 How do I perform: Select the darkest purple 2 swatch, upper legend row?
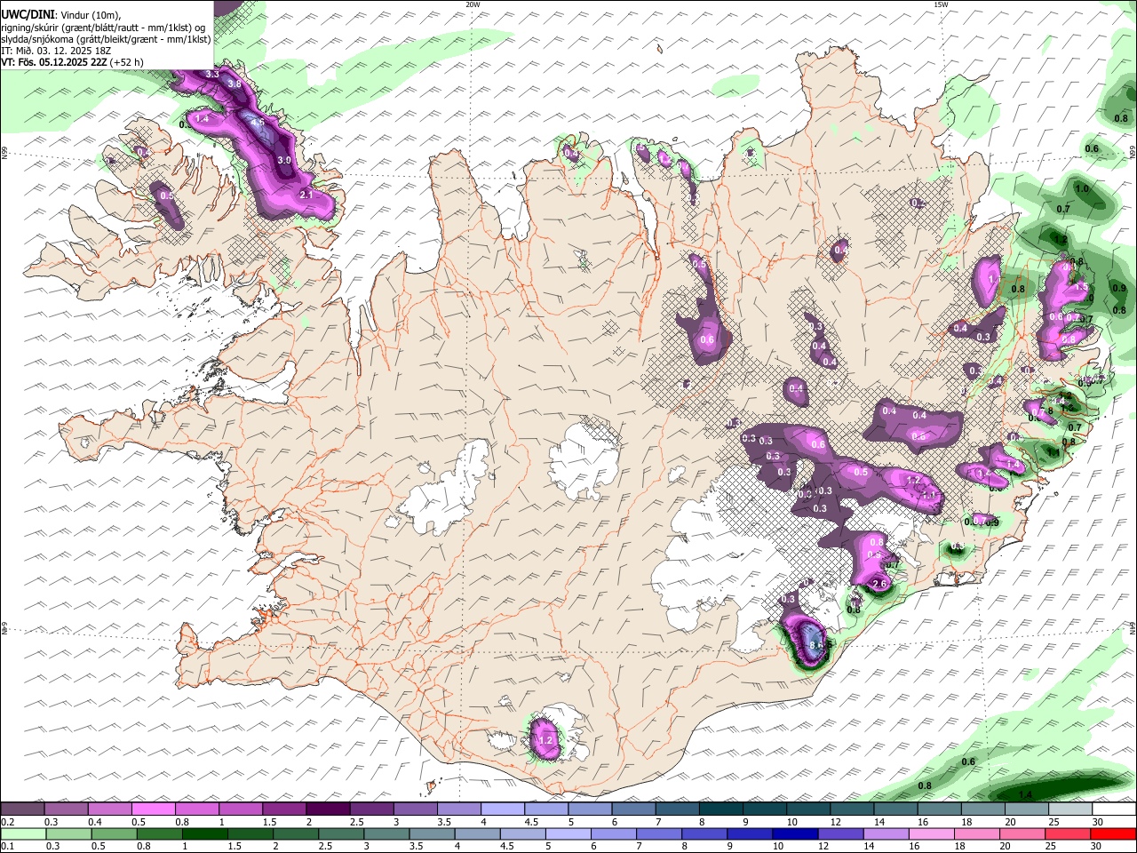327,809
